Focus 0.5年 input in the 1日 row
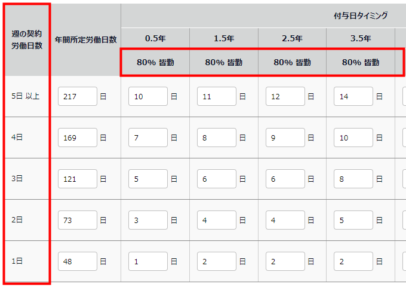This screenshot has width=406, height=287. (x=147, y=261)
